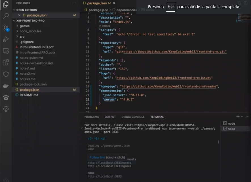Click the "json-server" dependency key text
Screen dimensions: 251x182
click(x=114, y=95)
